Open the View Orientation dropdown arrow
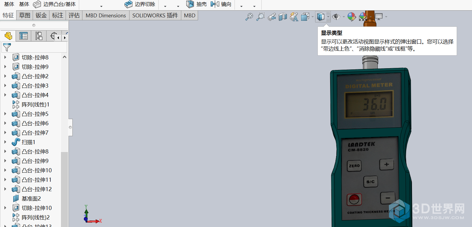This screenshot has width=472, height=227. pos(313,17)
